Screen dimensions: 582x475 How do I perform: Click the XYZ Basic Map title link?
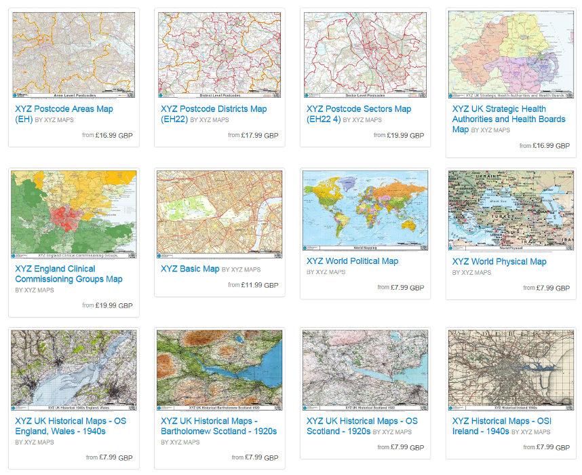[x=190, y=269]
